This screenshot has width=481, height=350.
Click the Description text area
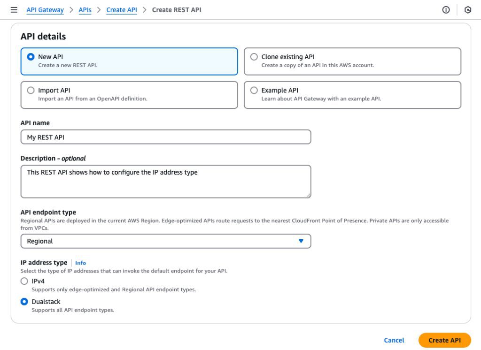pos(165,181)
